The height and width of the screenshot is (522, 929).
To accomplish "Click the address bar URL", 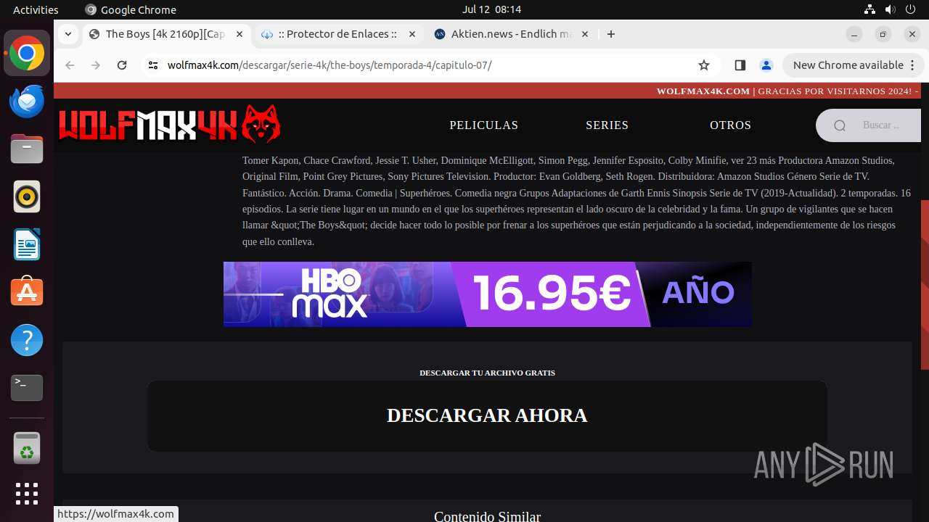I will [x=330, y=65].
